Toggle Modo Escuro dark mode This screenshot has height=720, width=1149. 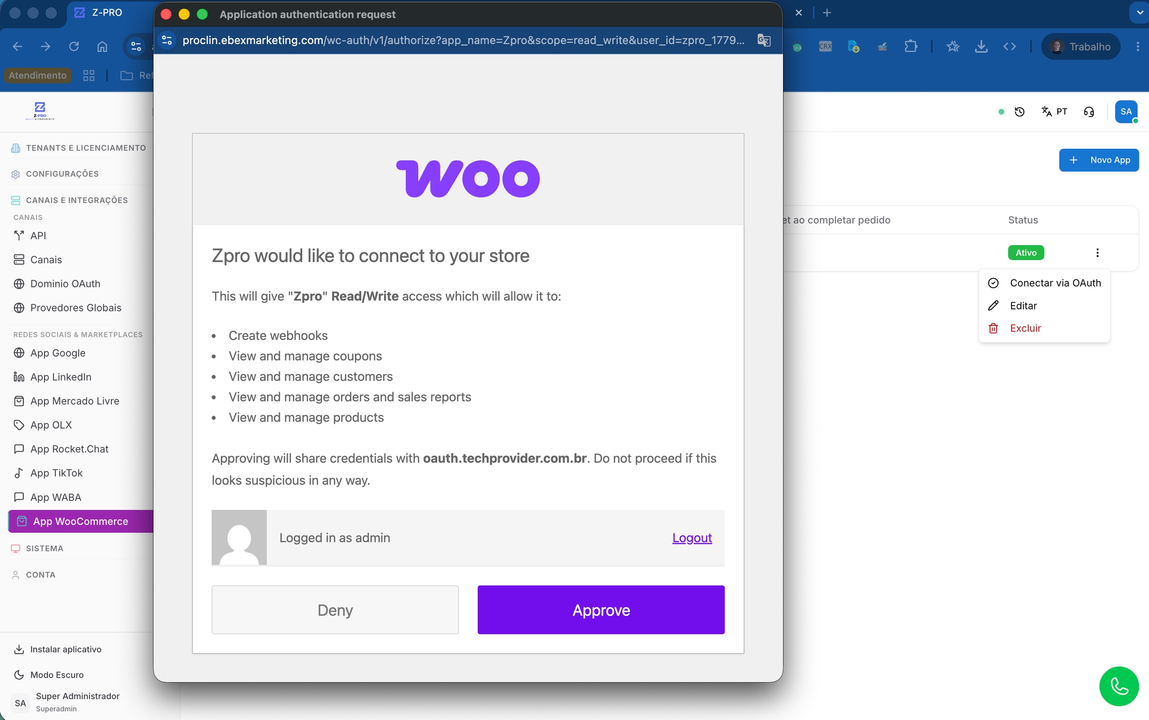pyautogui.click(x=49, y=675)
